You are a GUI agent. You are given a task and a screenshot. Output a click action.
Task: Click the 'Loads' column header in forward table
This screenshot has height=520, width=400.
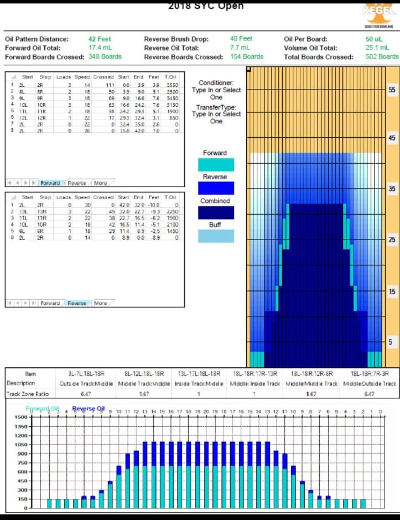(x=64, y=76)
